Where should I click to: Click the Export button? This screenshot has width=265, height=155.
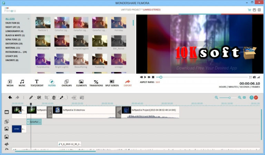pyautogui.click(x=128, y=83)
